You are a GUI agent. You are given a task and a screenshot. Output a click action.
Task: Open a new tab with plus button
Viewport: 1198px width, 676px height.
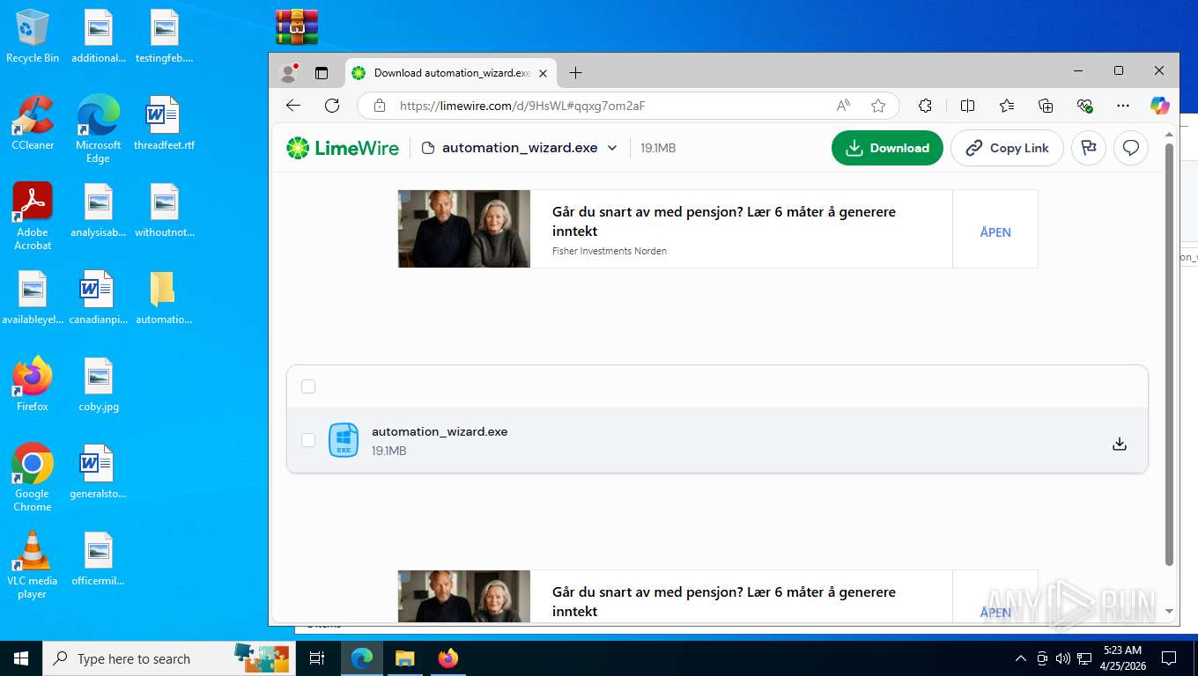[575, 73]
